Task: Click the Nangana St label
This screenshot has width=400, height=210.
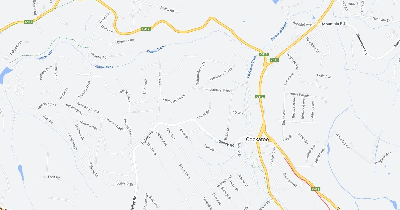Action: click(381, 20)
